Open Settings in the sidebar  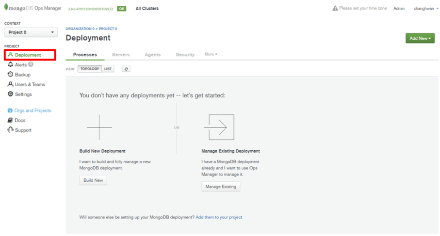pyautogui.click(x=23, y=94)
